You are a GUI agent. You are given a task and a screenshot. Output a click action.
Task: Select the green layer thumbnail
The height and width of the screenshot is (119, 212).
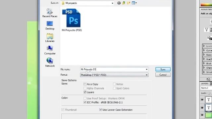[x=209, y=115]
